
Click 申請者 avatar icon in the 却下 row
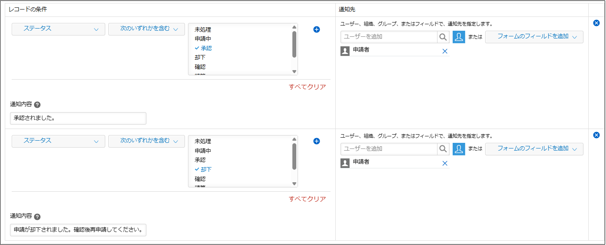coord(345,163)
